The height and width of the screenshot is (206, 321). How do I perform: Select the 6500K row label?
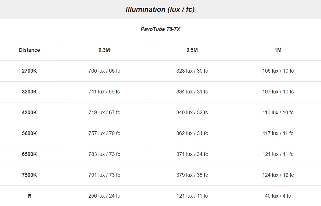29,154
